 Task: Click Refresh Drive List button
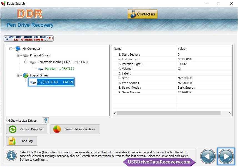coord(27,129)
